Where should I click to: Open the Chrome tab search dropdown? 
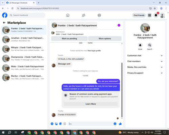click(3, 3)
